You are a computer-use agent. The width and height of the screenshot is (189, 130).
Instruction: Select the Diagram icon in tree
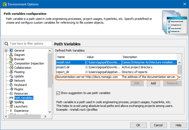(11, 55)
